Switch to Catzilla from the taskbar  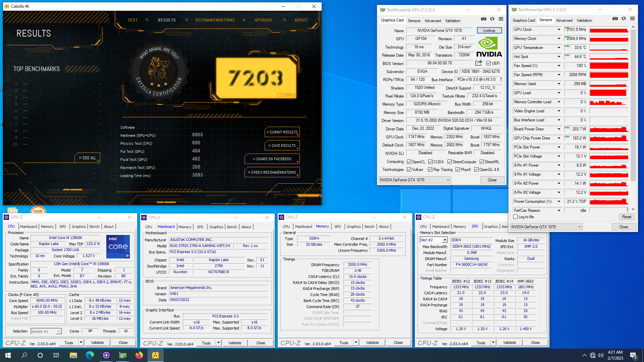(155, 355)
